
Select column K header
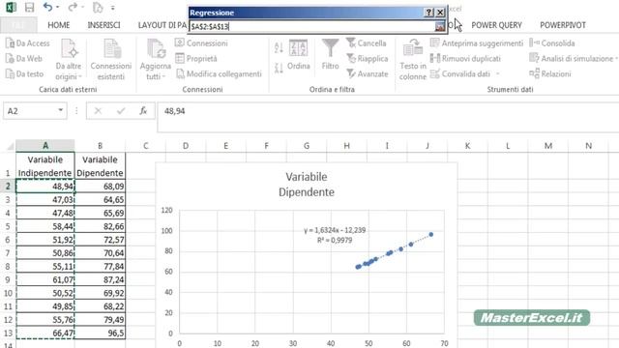[467, 146]
